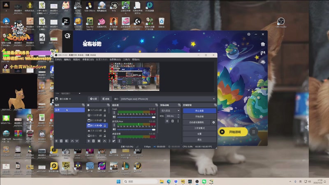Adjust the 3.avi volume slider

click(136, 117)
